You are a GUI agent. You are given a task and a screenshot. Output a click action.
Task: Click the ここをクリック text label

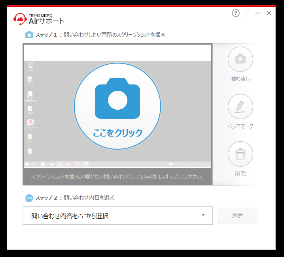[x=117, y=133]
